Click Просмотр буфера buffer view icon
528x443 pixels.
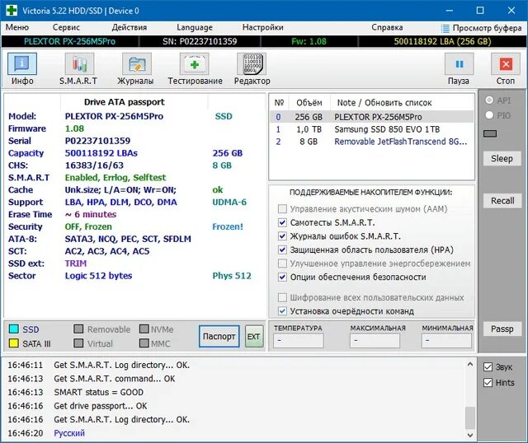tap(445, 28)
